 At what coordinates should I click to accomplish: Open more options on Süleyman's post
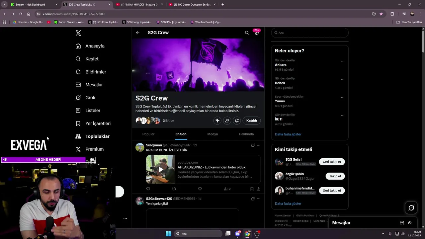tap(259, 145)
